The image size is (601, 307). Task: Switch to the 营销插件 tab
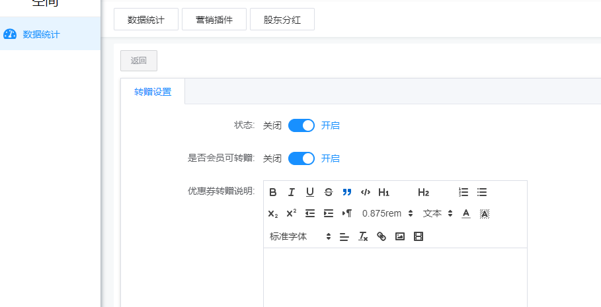214,20
